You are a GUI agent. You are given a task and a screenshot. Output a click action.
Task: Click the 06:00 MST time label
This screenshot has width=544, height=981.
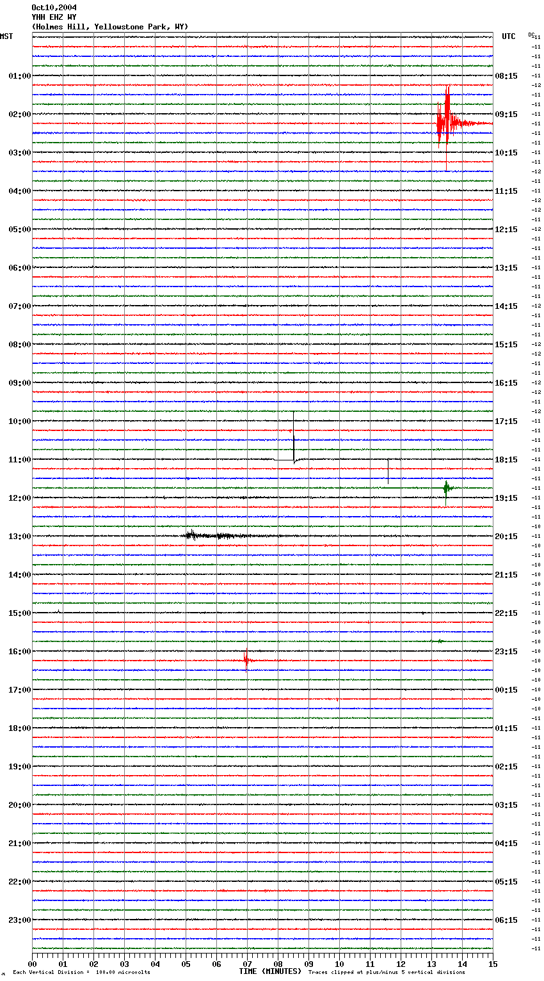pos(20,268)
